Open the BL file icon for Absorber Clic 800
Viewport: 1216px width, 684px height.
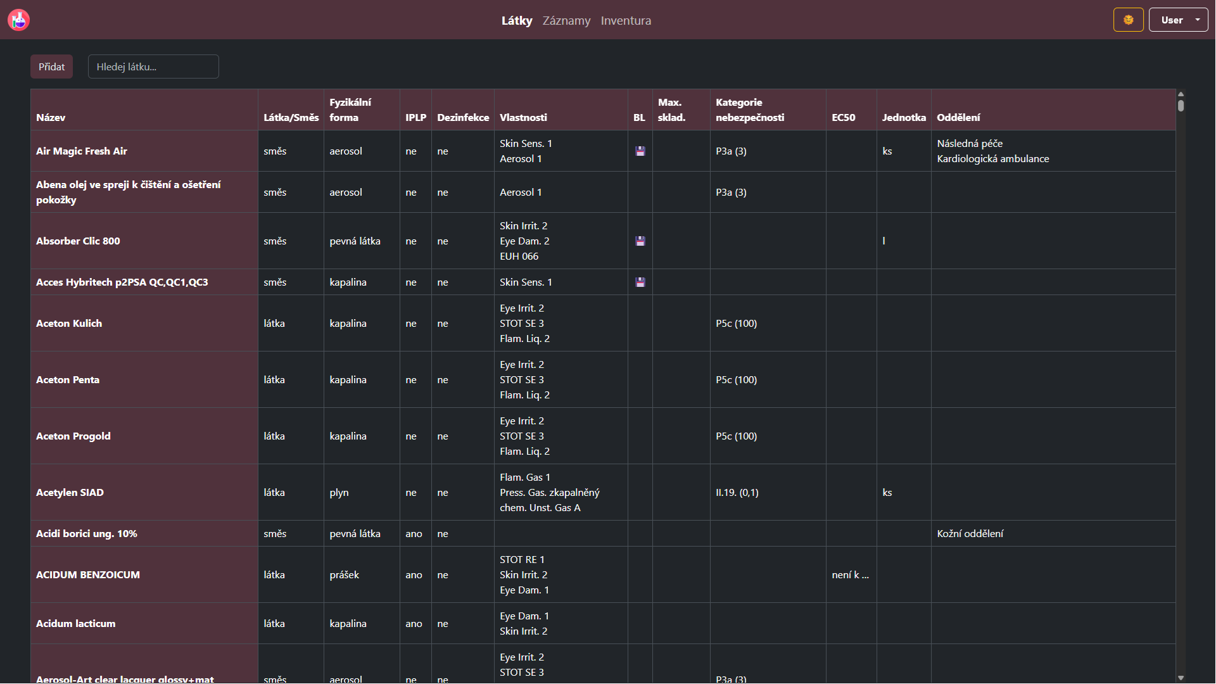tap(640, 241)
